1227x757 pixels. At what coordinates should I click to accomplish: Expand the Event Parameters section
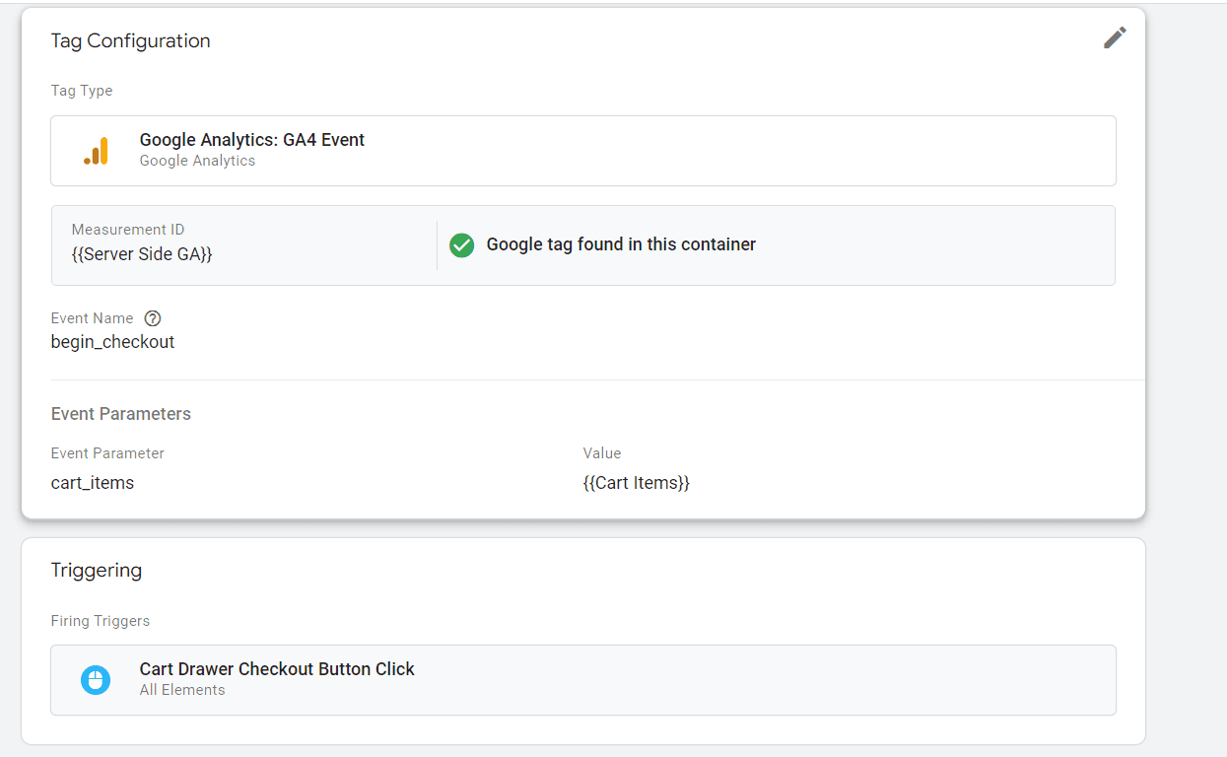click(120, 413)
